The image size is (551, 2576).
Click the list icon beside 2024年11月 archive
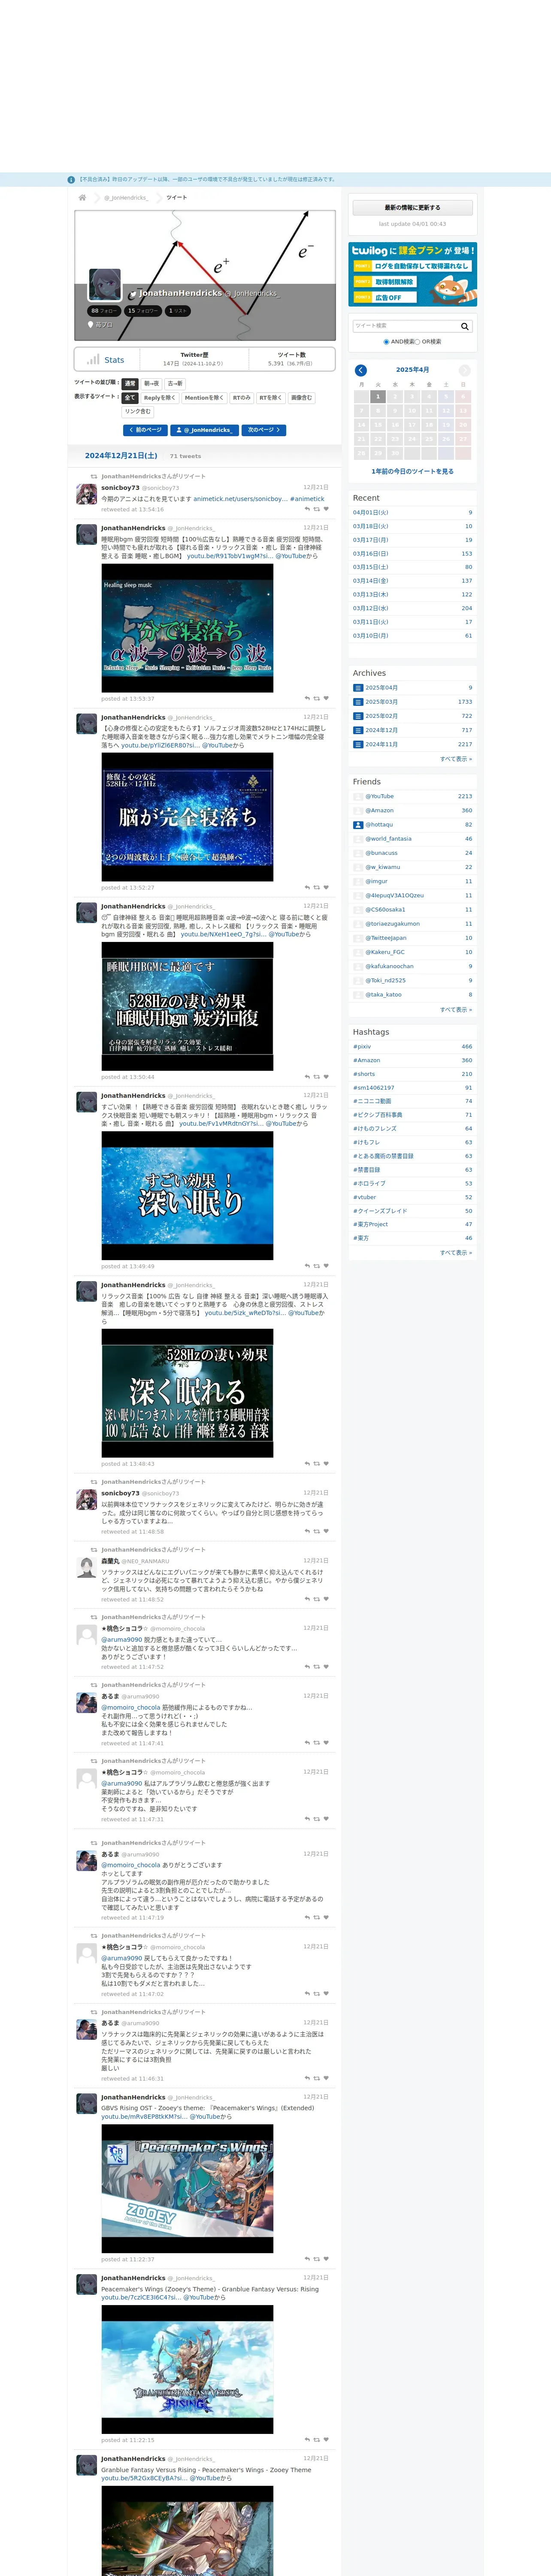[x=358, y=744]
